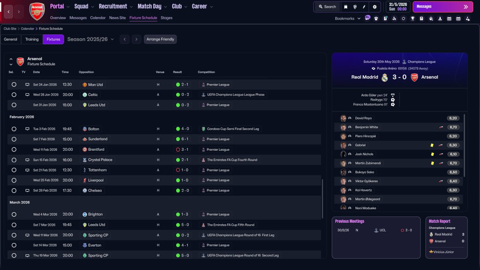Open the 30/5/26 previous meeting row
The height and width of the screenshot is (270, 480).
coord(376,230)
